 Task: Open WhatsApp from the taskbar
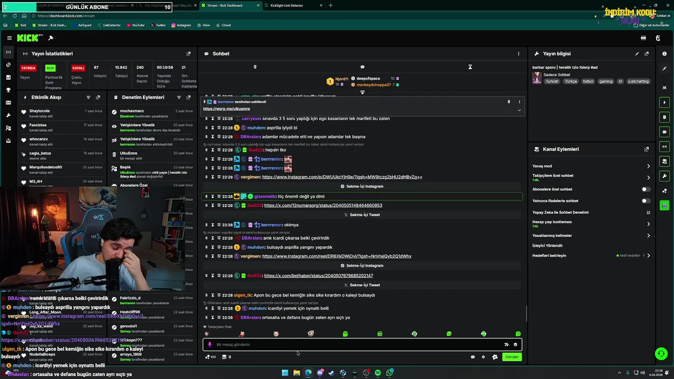389,373
